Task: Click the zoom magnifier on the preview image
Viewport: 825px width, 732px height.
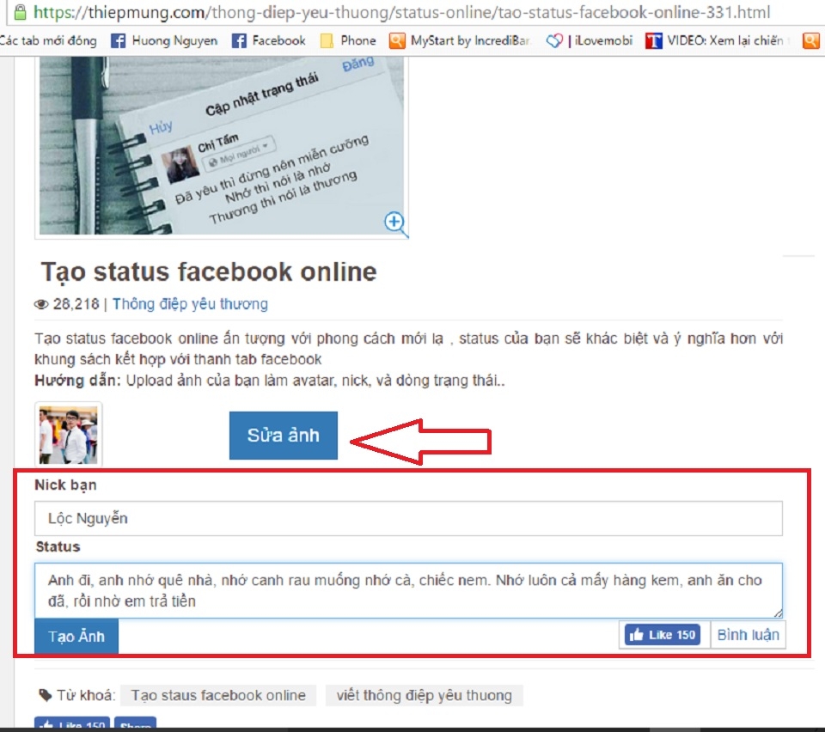Action: click(x=394, y=223)
